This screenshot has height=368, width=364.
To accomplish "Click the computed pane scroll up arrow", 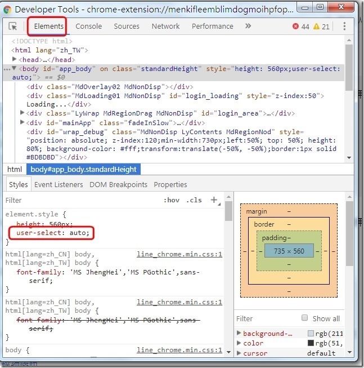I will point(349,197).
